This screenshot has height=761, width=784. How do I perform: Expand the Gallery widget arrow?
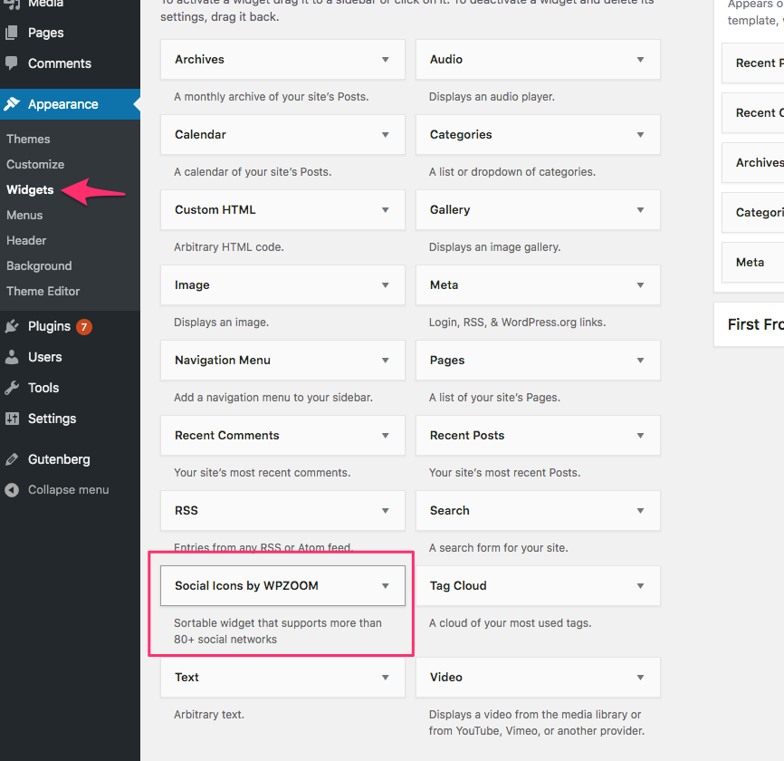point(640,210)
